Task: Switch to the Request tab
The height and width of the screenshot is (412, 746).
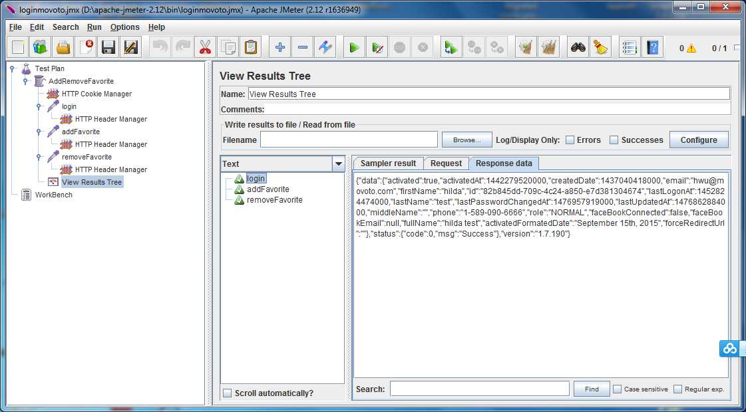Action: [447, 163]
